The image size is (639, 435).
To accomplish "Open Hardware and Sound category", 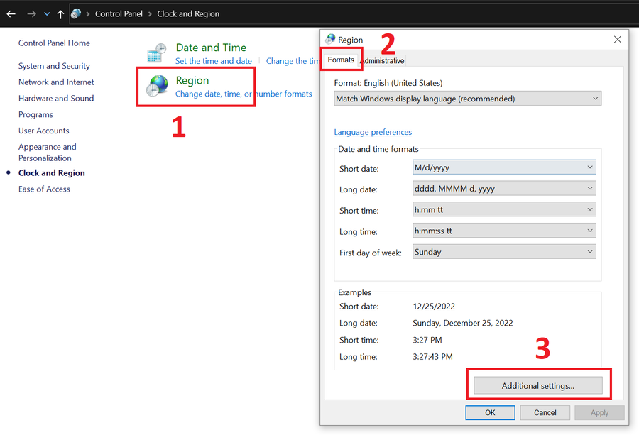I will click(x=56, y=99).
